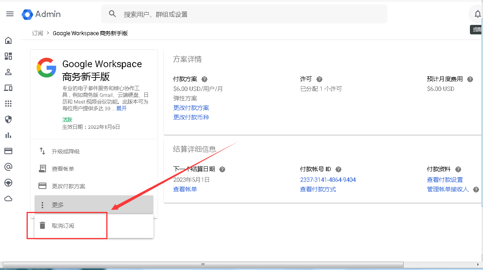Click the Google Admin logo

[x=41, y=14]
